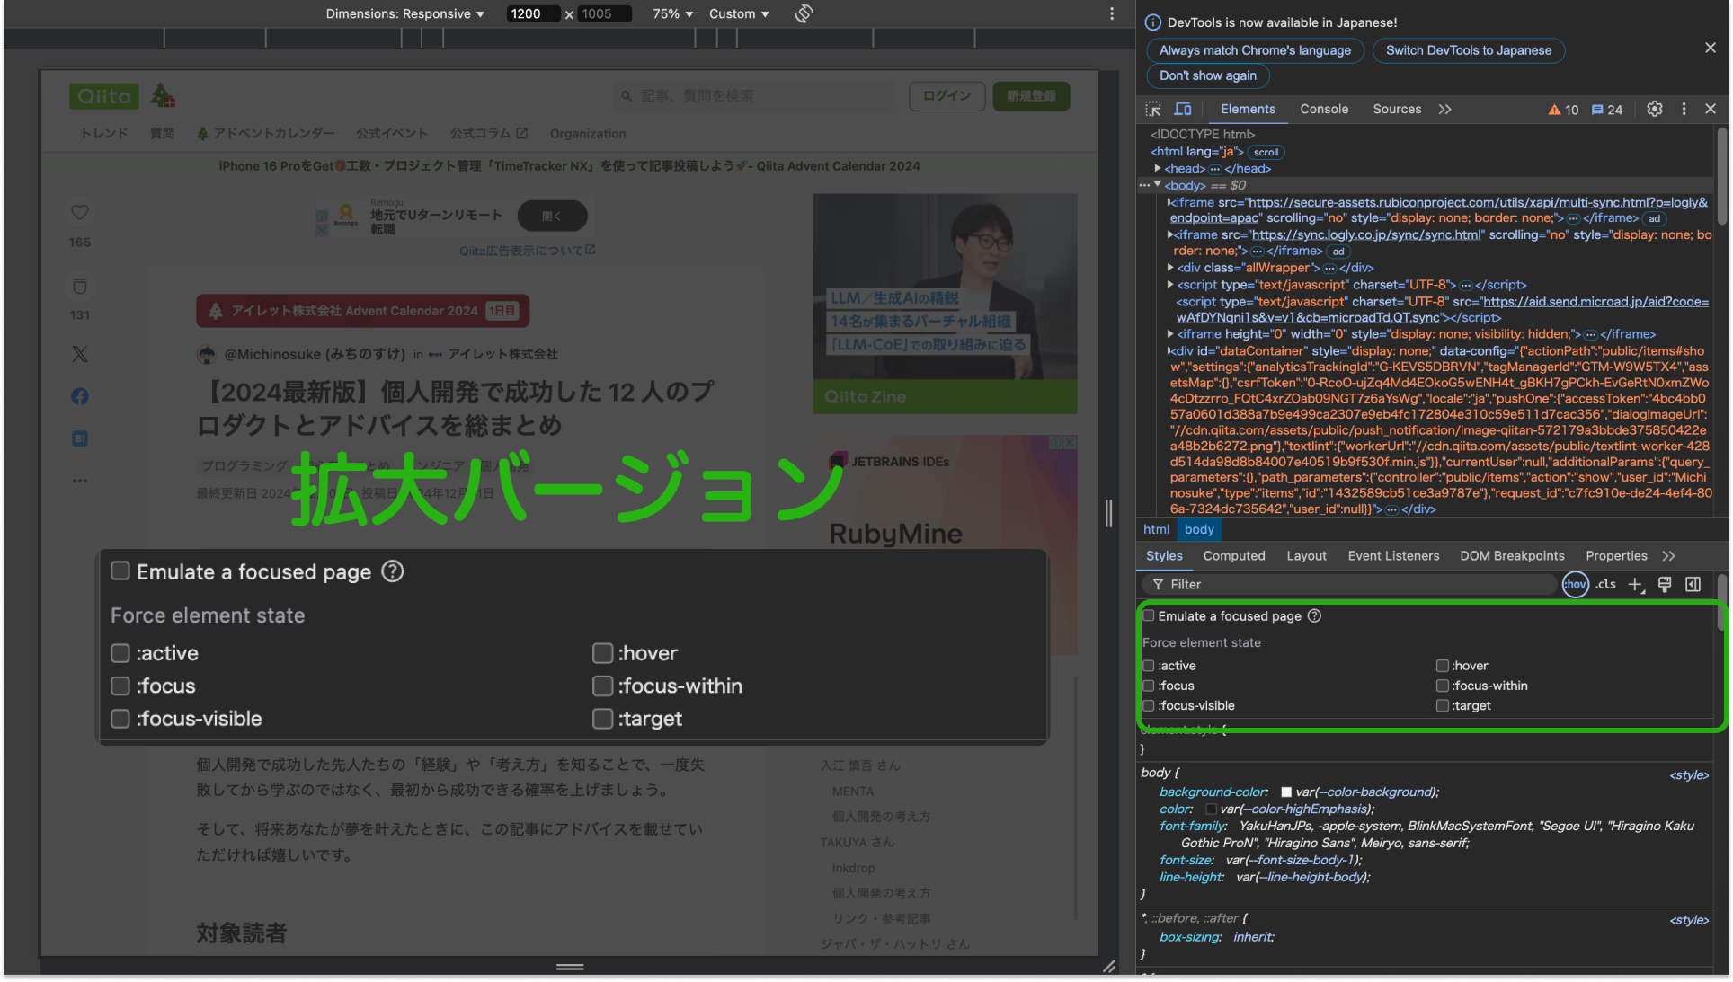Open the 75% zoom dropdown
1733x982 pixels.
pyautogui.click(x=672, y=13)
